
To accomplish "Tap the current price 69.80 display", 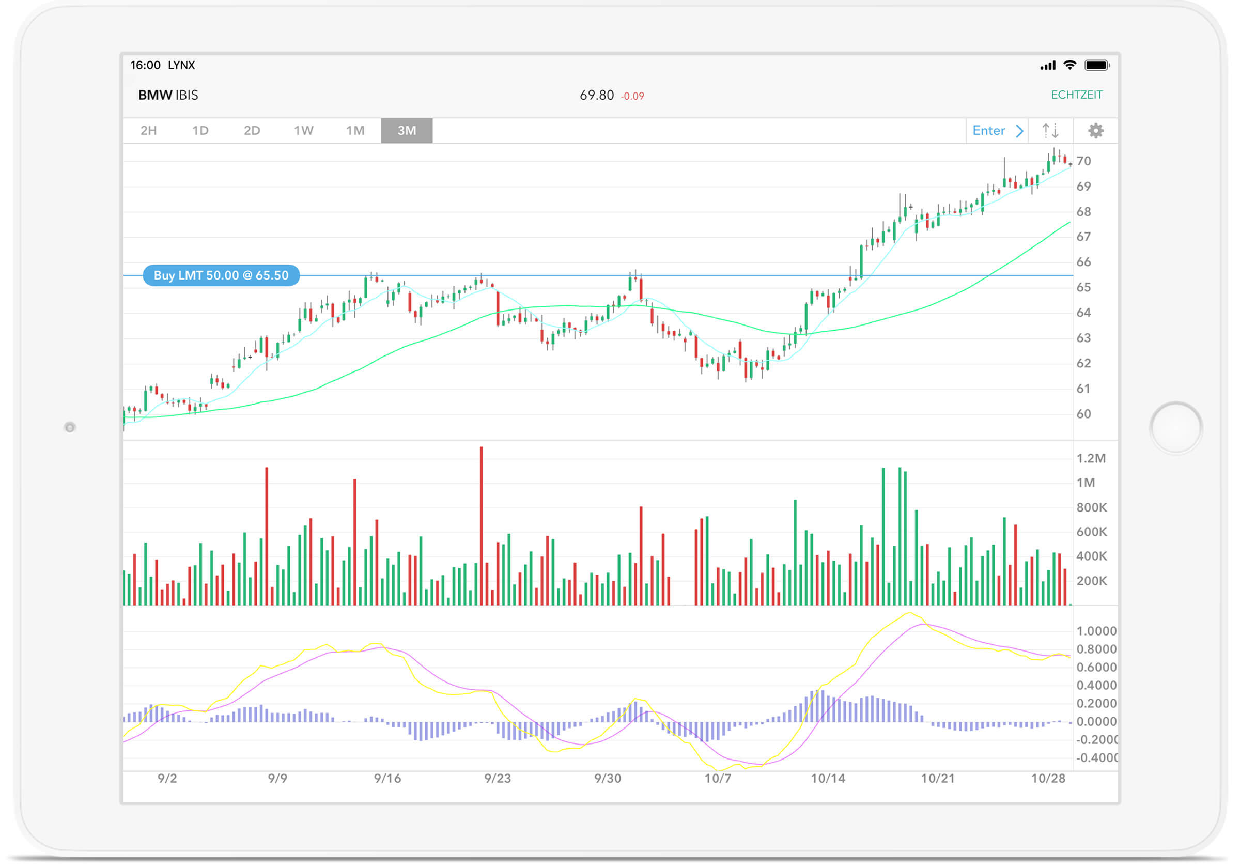I will 596,95.
